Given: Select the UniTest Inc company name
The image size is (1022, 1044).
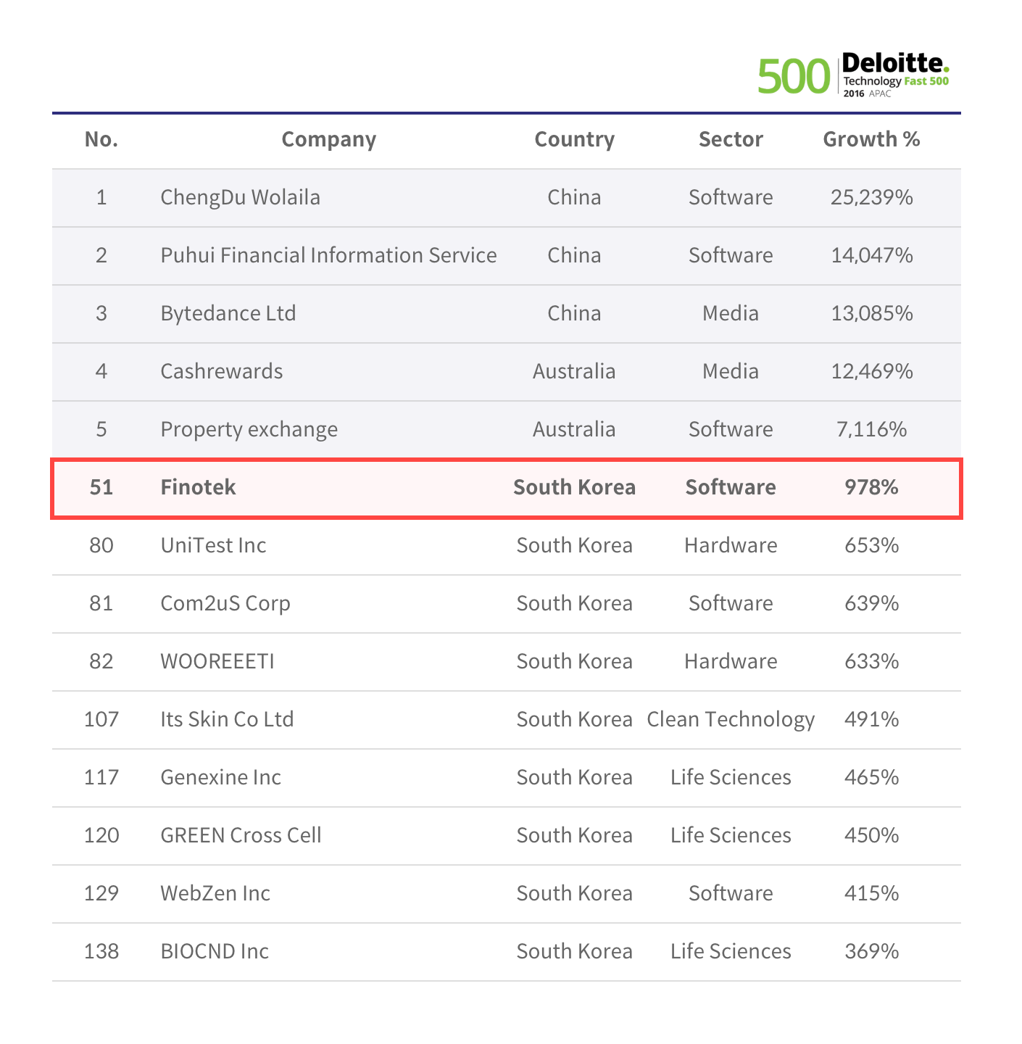Looking at the screenshot, I should pyautogui.click(x=213, y=545).
